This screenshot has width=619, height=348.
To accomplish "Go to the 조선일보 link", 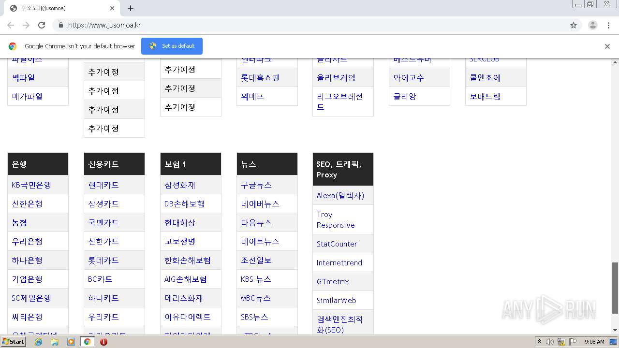I will click(x=256, y=260).
